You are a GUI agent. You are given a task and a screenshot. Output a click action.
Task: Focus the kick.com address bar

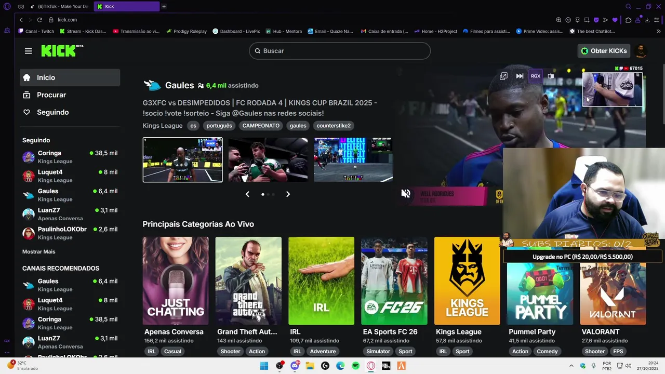[67, 20]
